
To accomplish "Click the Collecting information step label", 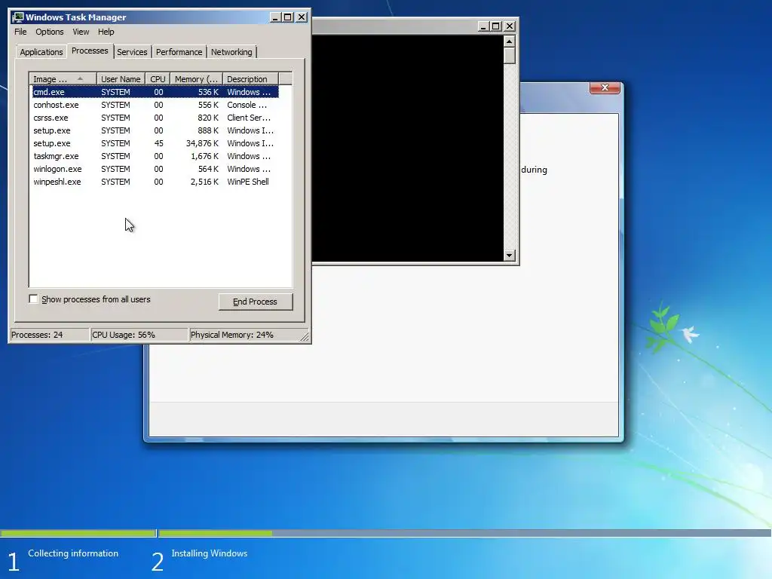I will point(73,553).
